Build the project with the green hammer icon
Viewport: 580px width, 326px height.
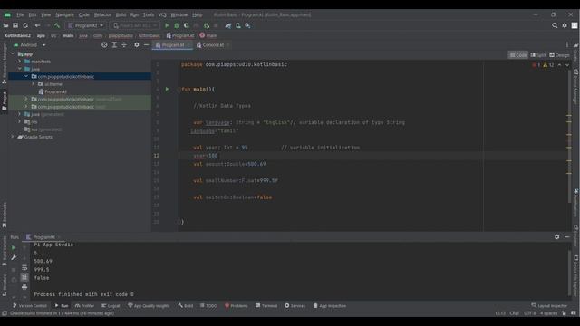(x=57, y=25)
